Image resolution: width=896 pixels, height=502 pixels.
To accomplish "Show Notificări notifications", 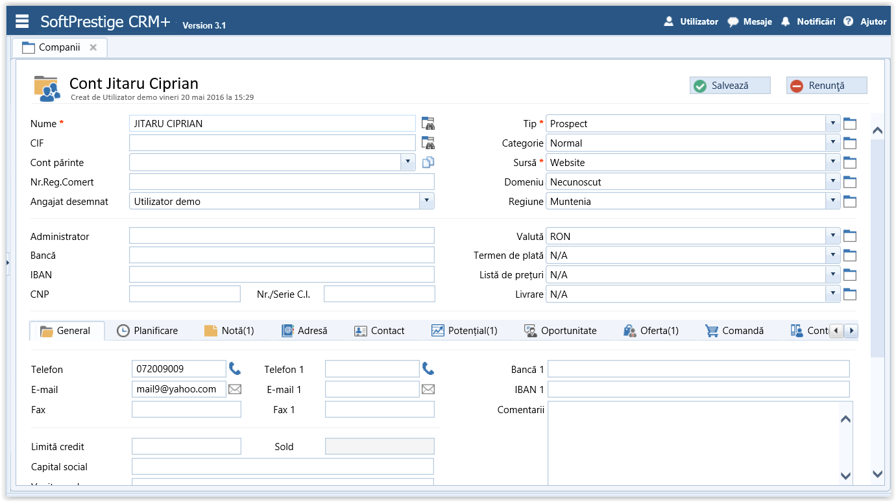I will click(808, 21).
